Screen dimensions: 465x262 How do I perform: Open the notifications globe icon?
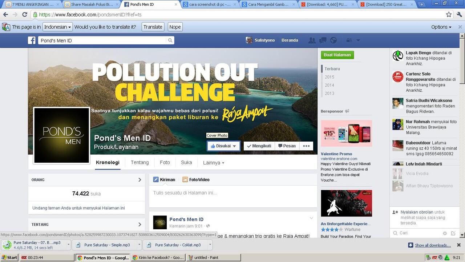click(333, 40)
